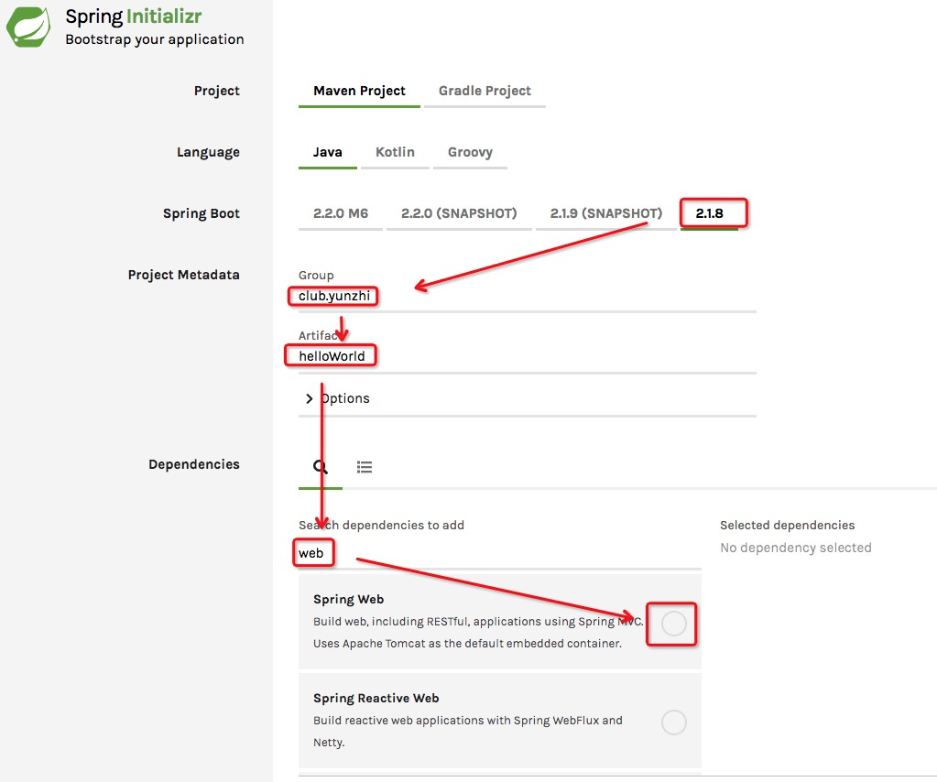Click the Spring Boot section label

(x=201, y=213)
